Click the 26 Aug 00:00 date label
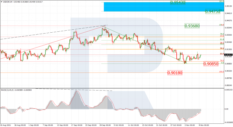 (x=20, y=125)
